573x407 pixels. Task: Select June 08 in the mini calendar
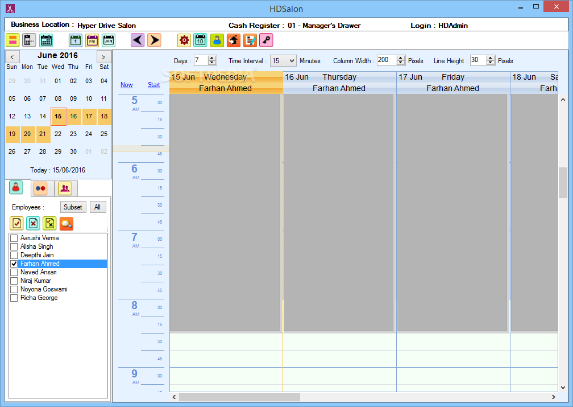(58, 99)
